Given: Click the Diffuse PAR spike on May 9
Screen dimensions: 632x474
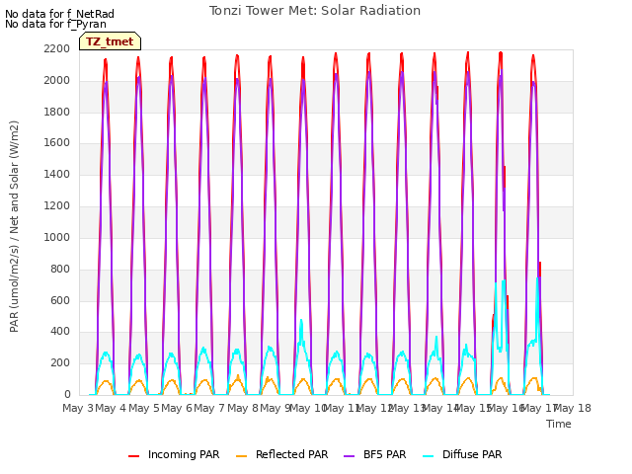Looking at the screenshot, I should point(301,321).
